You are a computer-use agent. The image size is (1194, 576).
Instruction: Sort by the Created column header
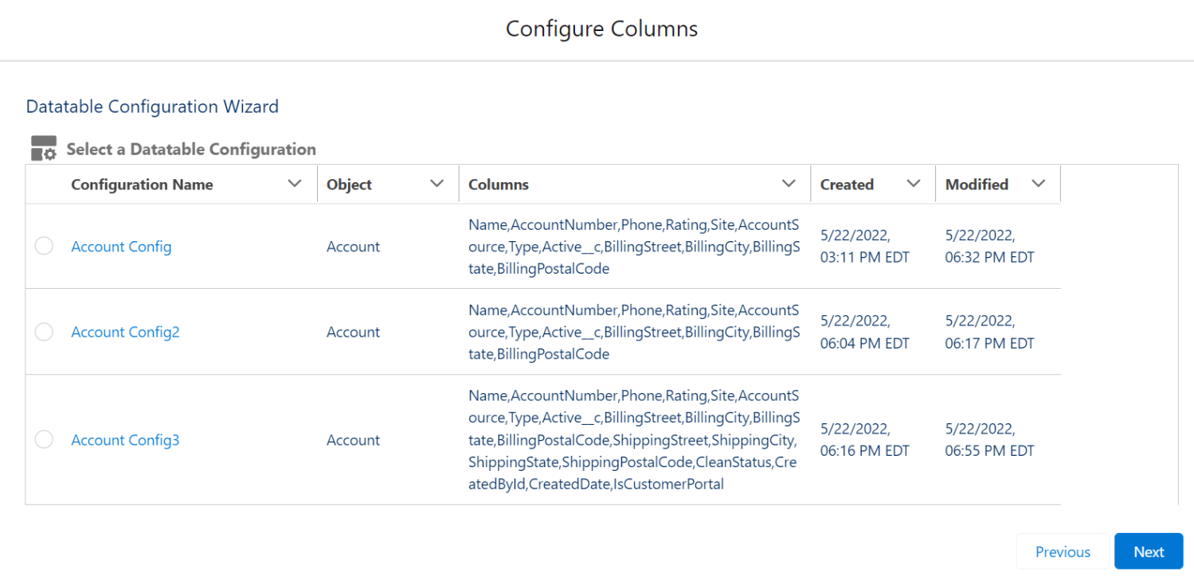click(x=847, y=183)
